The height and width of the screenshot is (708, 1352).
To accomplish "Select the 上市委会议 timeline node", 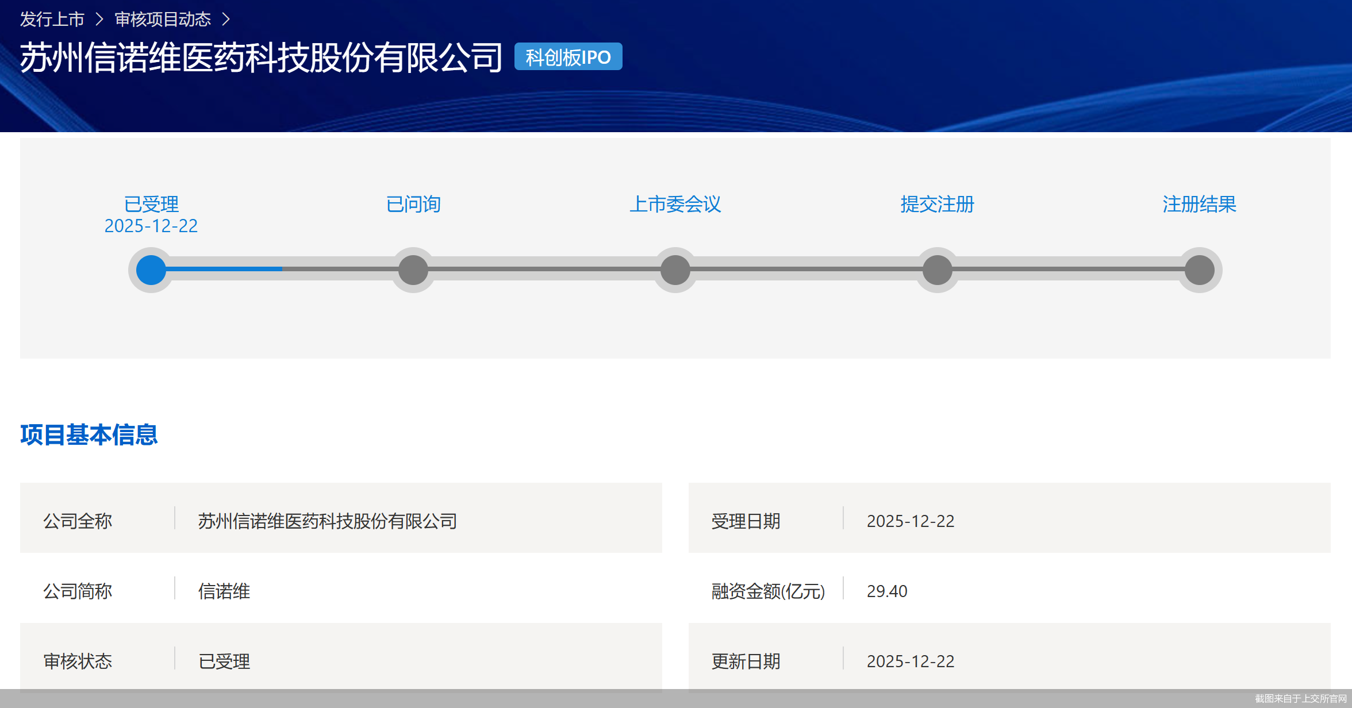I will pos(675,269).
